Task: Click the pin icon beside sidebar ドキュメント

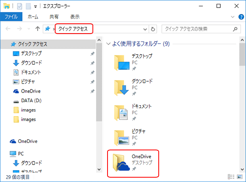Action: point(92,72)
